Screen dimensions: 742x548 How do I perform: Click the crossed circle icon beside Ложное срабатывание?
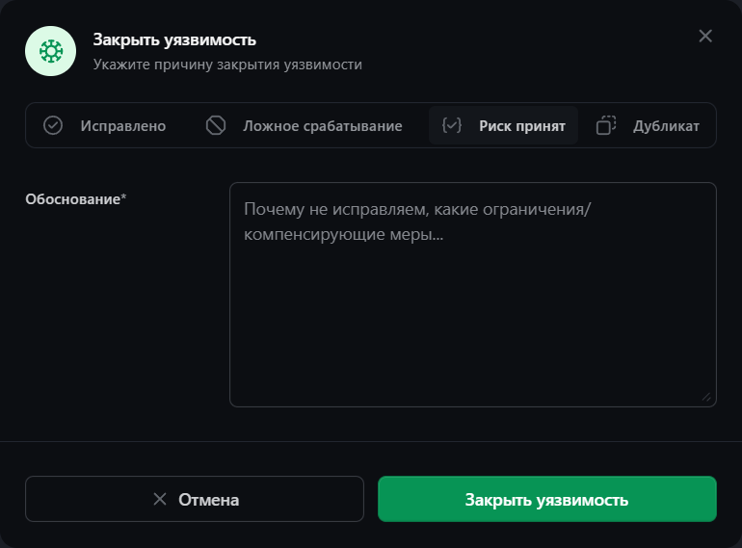tap(216, 126)
